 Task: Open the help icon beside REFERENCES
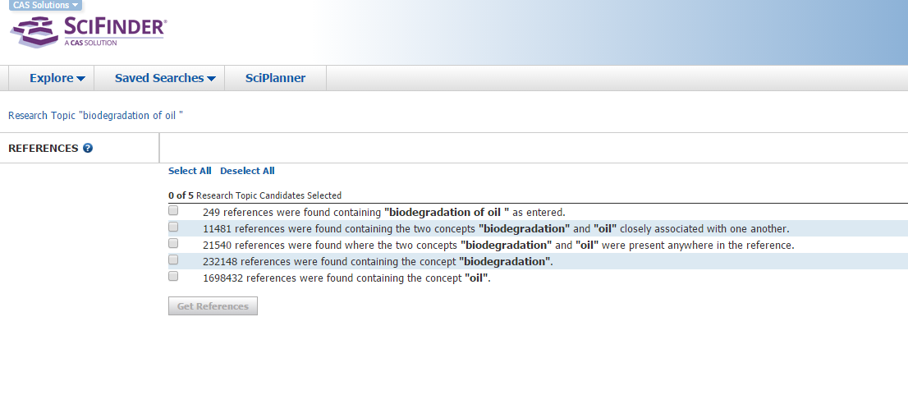pyautogui.click(x=88, y=149)
